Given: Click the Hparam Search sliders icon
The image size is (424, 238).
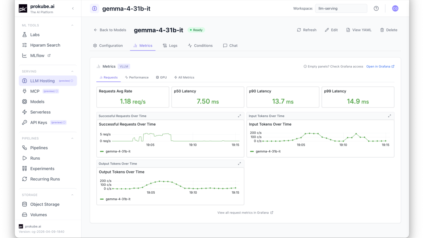Looking at the screenshot, I should coord(25,45).
